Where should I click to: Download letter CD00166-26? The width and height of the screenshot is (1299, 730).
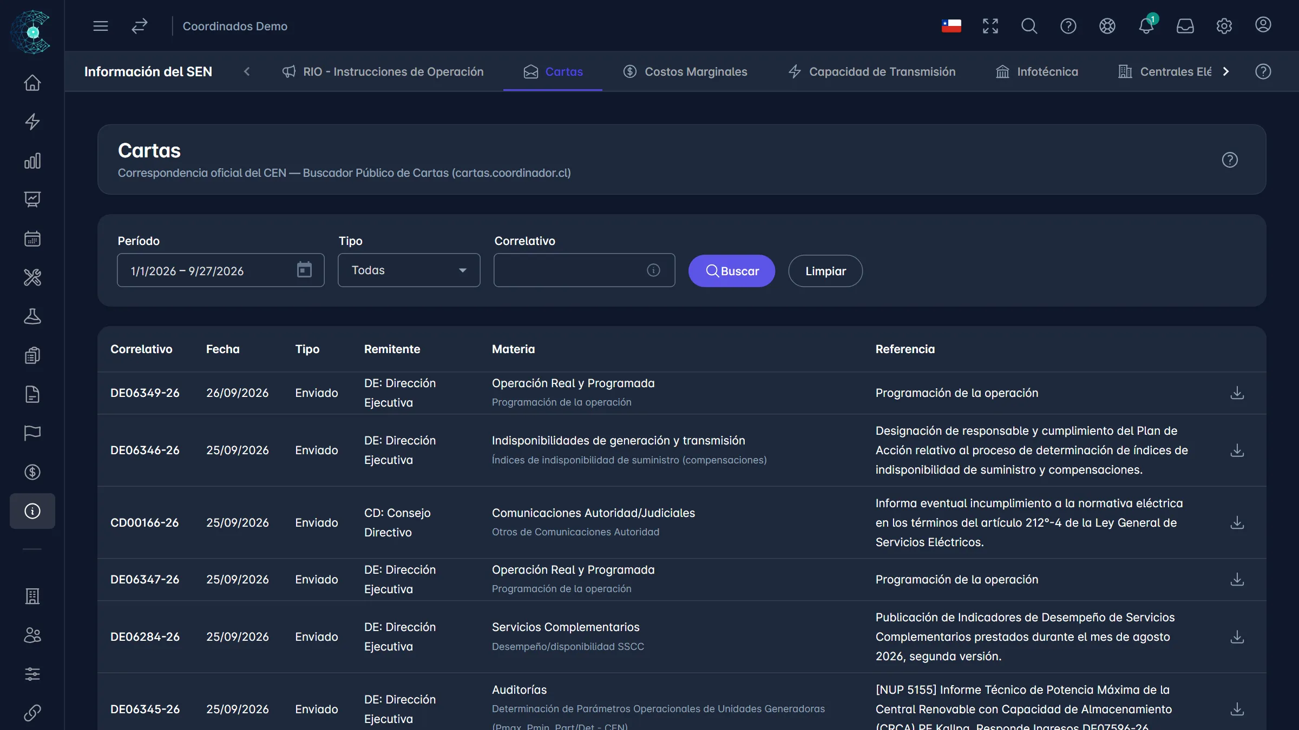tap(1237, 523)
